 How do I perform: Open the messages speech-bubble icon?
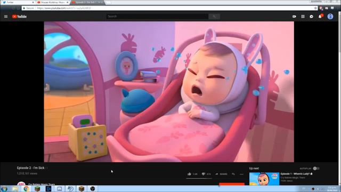[x=311, y=17]
